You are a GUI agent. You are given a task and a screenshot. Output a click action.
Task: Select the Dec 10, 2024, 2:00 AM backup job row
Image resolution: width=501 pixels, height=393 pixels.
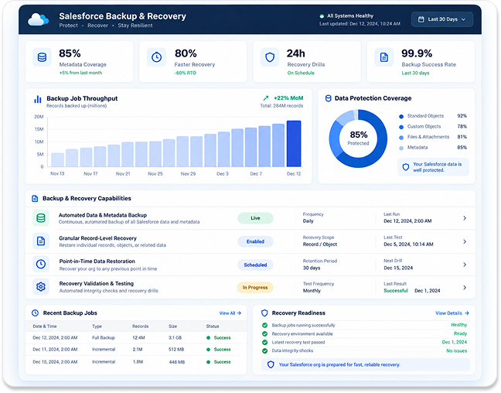point(136,362)
